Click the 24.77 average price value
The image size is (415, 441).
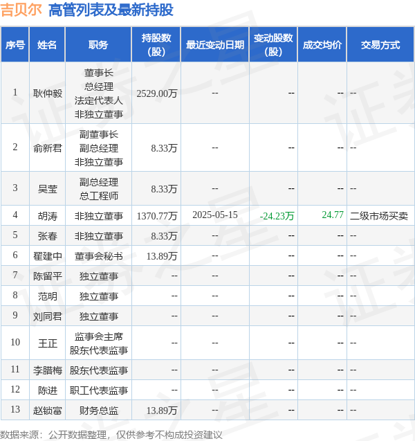click(333, 215)
